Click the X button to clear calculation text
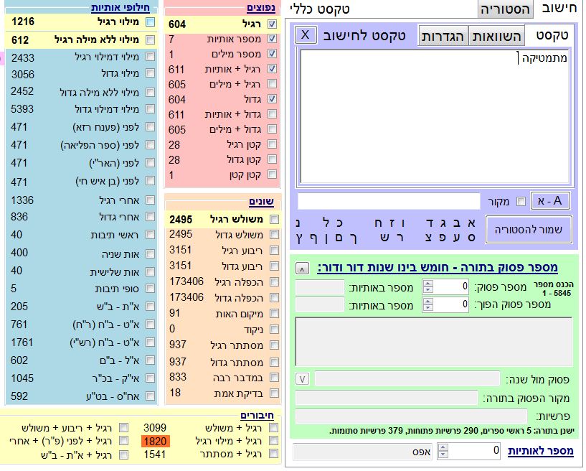The width and height of the screenshot is (586, 471). 306,35
